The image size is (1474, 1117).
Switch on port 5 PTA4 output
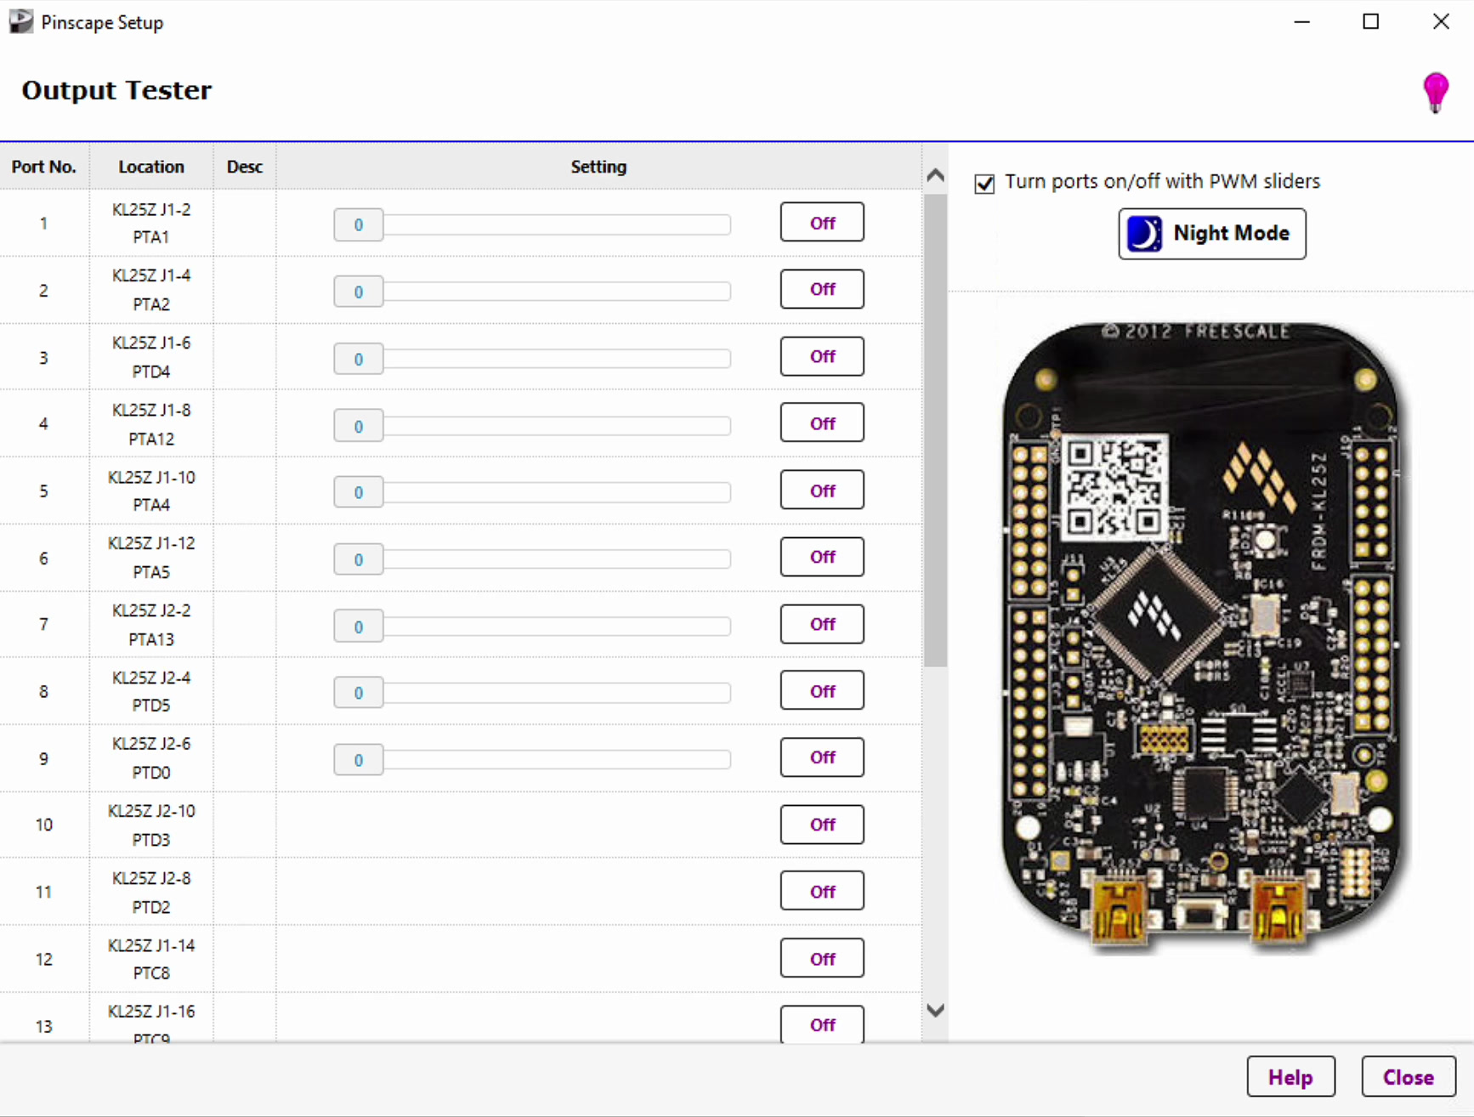click(821, 490)
